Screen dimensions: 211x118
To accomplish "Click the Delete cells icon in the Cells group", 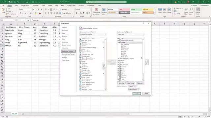I will 165,10.
